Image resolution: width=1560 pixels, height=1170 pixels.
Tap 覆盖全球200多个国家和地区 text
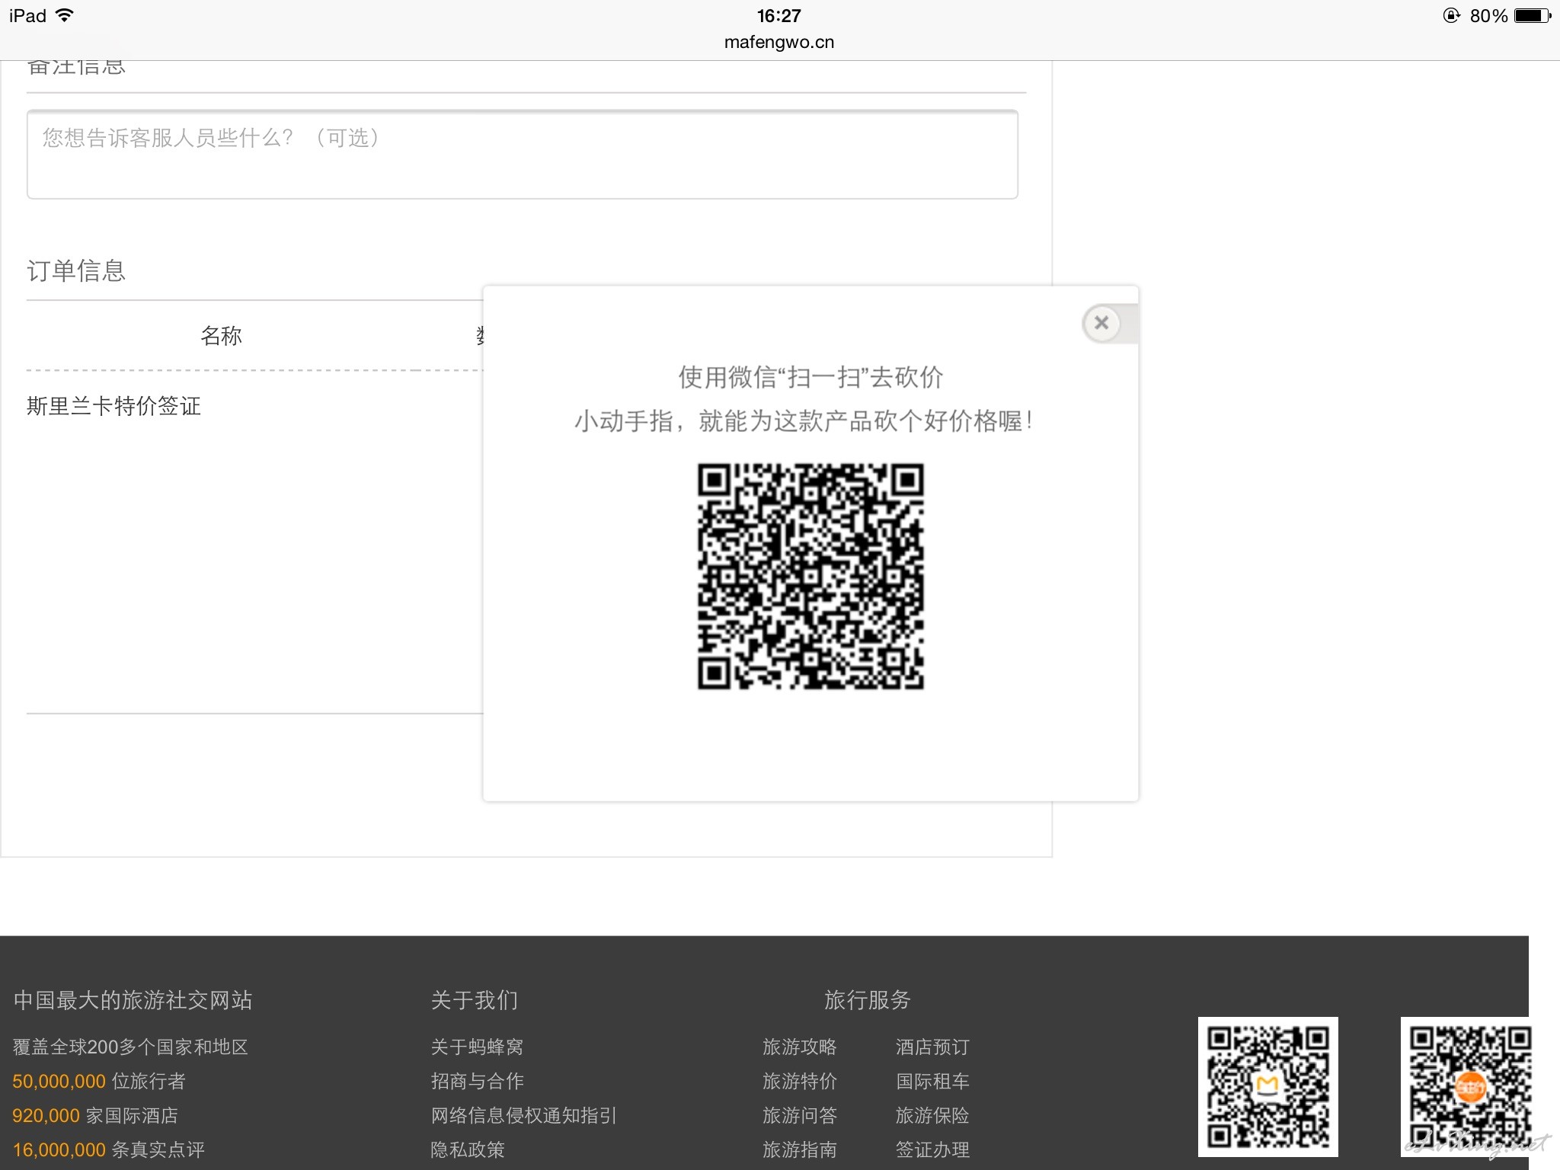click(130, 1047)
